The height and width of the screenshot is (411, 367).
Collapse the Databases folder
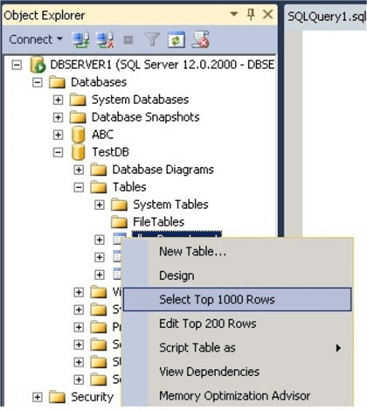pyautogui.click(x=38, y=82)
